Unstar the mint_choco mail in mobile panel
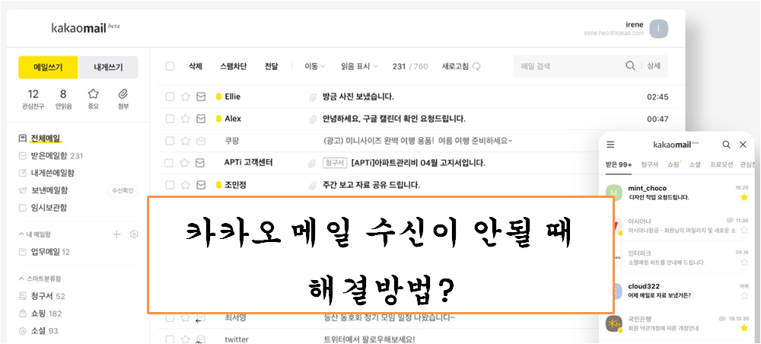This screenshot has height=344, width=761. (744, 197)
